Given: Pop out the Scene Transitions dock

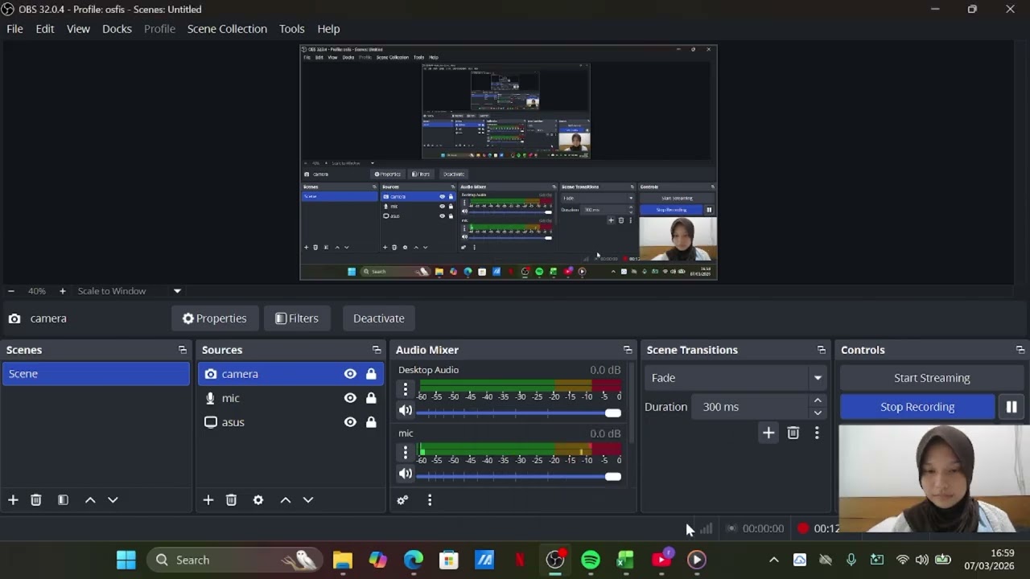Looking at the screenshot, I should 822,350.
